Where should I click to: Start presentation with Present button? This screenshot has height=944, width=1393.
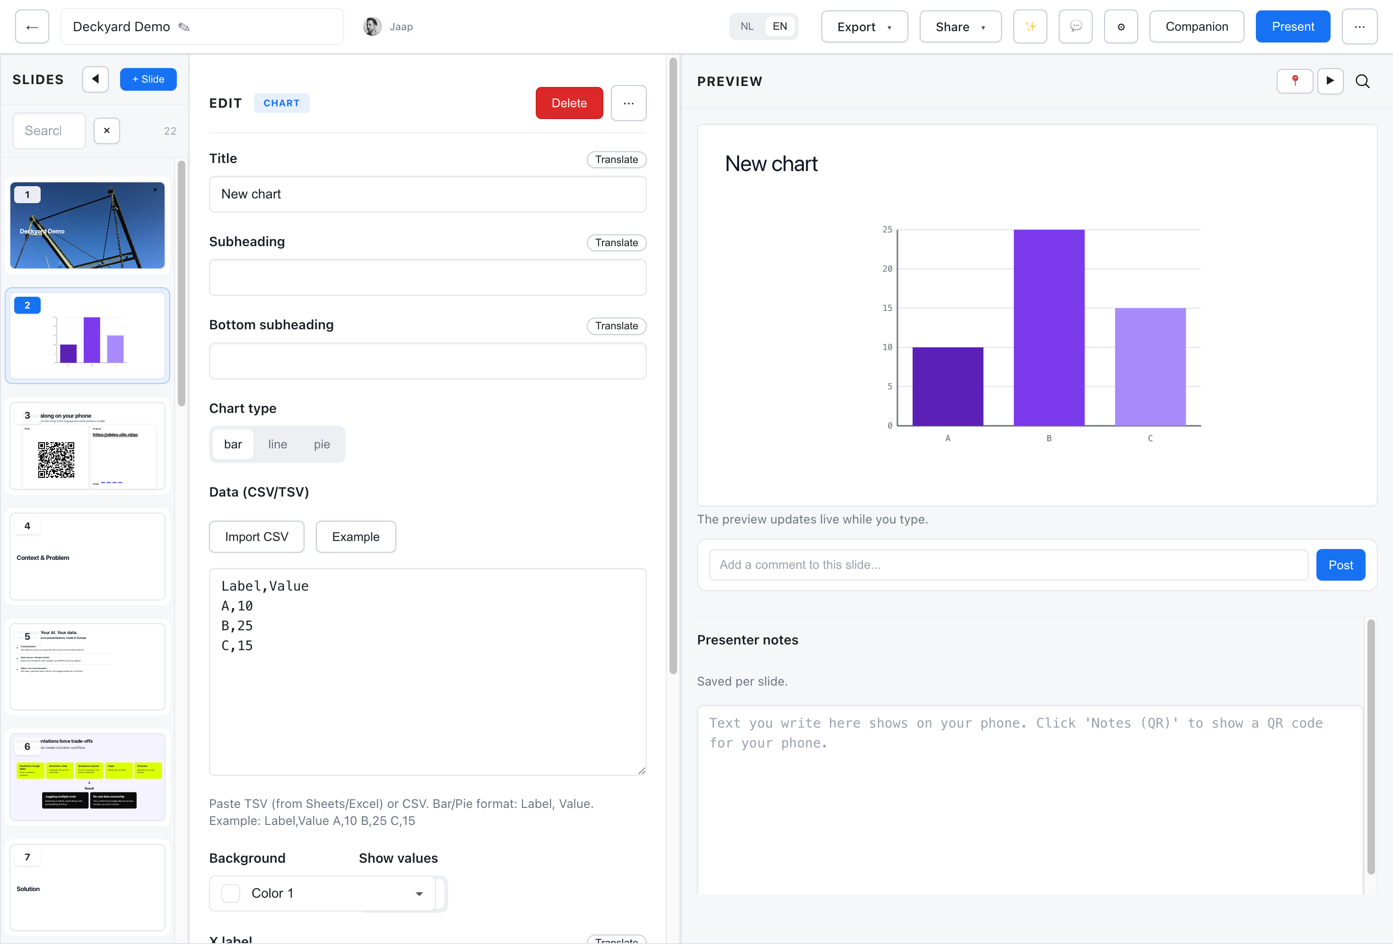tap(1293, 27)
